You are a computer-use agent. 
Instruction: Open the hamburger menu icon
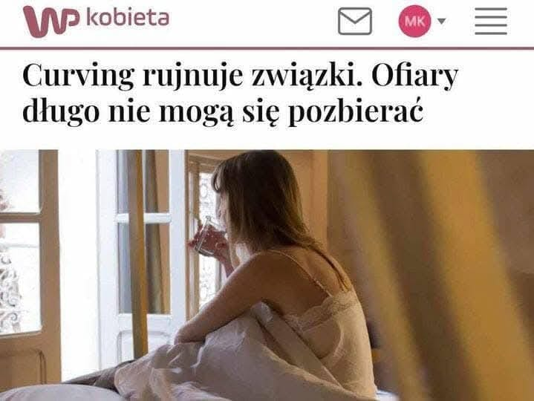tap(491, 21)
